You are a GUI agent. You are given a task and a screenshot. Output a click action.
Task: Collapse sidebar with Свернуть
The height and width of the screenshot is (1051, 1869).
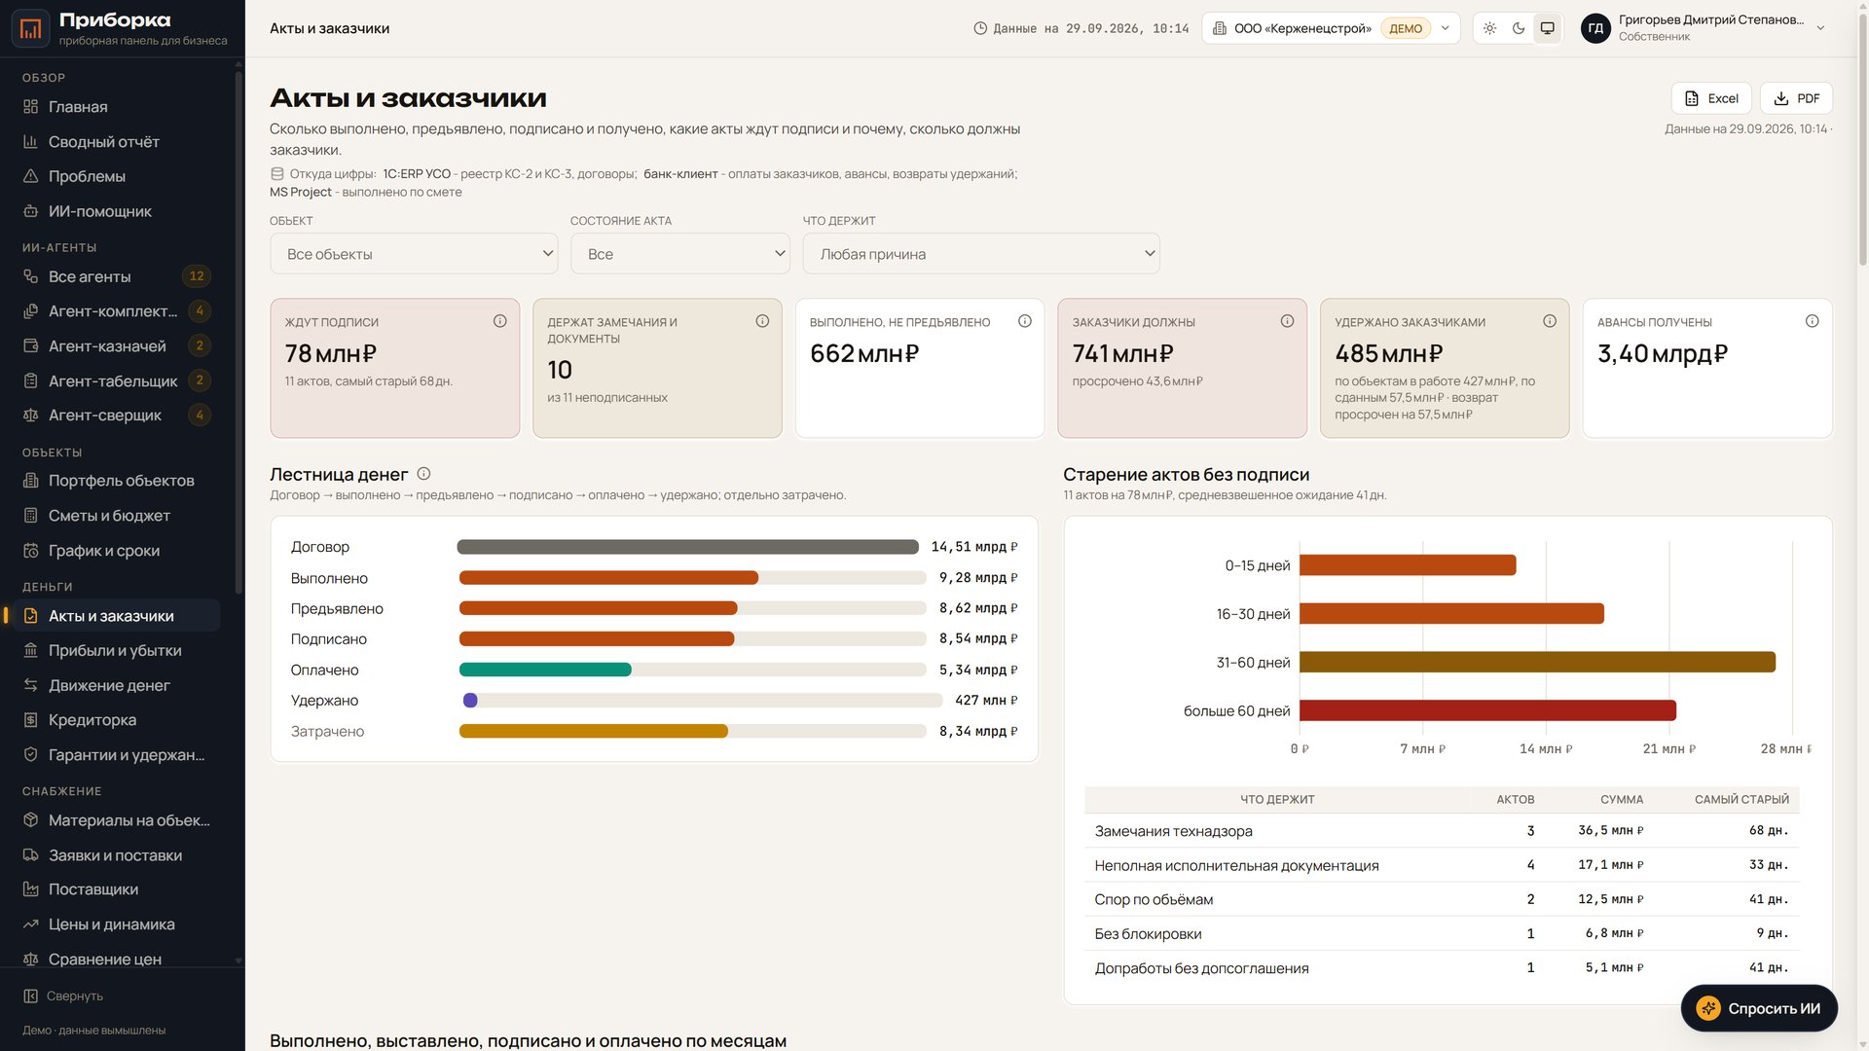tap(64, 997)
